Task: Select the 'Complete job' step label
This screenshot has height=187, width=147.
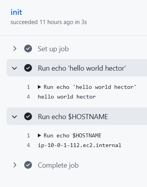Action: click(58, 165)
